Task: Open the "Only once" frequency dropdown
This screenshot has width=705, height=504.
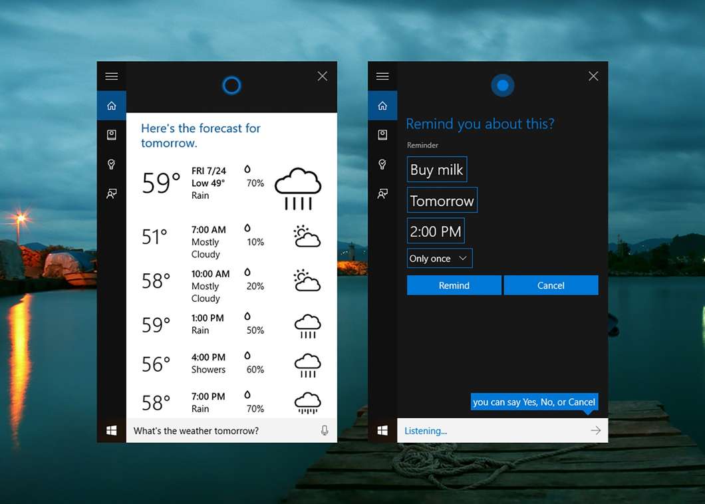Action: tap(440, 259)
